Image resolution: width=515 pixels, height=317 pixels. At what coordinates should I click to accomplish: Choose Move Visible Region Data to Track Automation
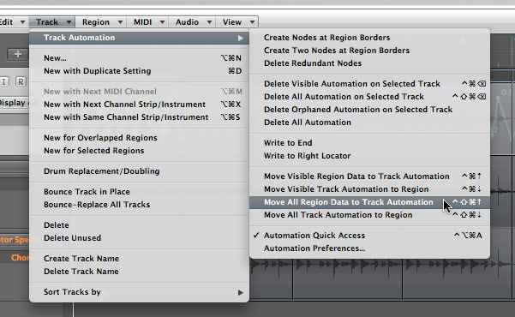point(369,176)
